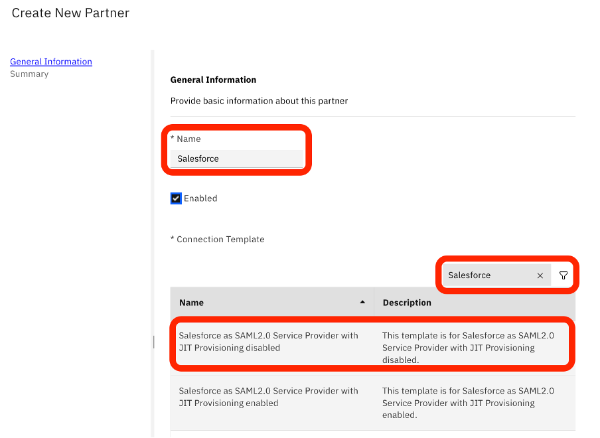This screenshot has width=600, height=438.
Task: Click the Create New Partner page title
Action: pyautogui.click(x=70, y=13)
